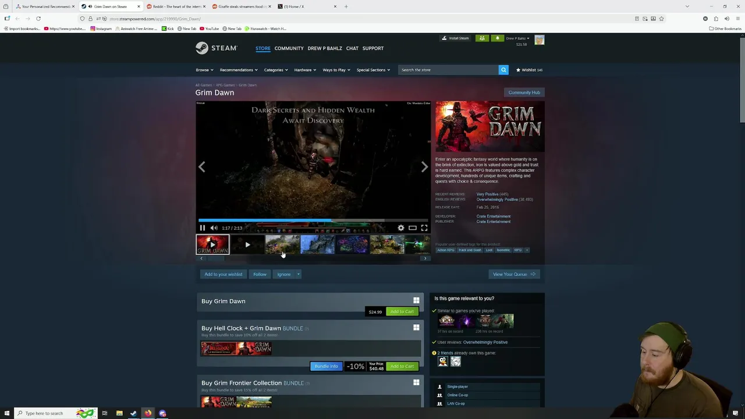
Task: Open the Steam taskbar icon
Action: pos(133,413)
